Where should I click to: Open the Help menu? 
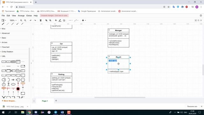[36, 16]
